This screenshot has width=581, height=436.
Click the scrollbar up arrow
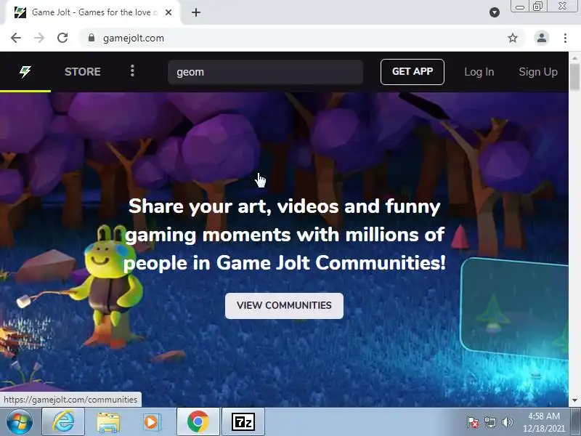click(574, 58)
